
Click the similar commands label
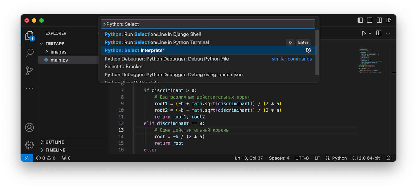click(292, 59)
